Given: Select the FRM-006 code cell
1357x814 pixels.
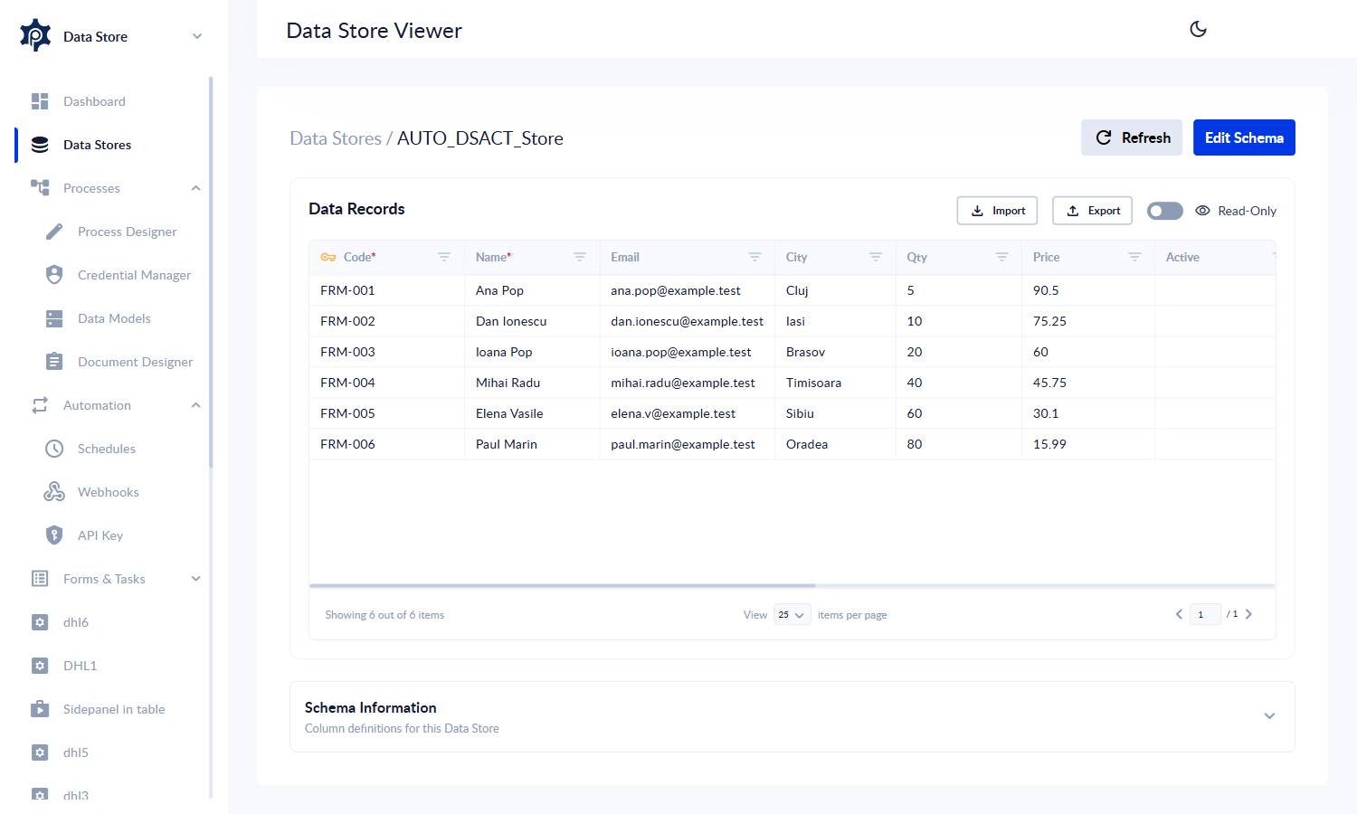Looking at the screenshot, I should pyautogui.click(x=386, y=444).
